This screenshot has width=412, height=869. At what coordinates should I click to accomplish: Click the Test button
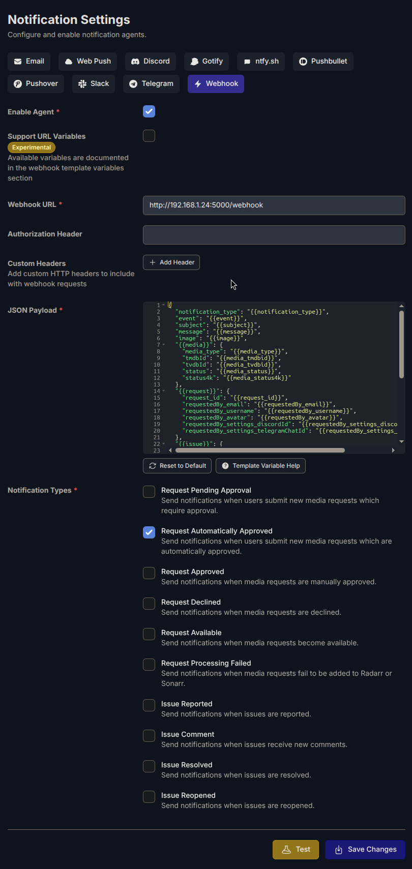click(296, 850)
